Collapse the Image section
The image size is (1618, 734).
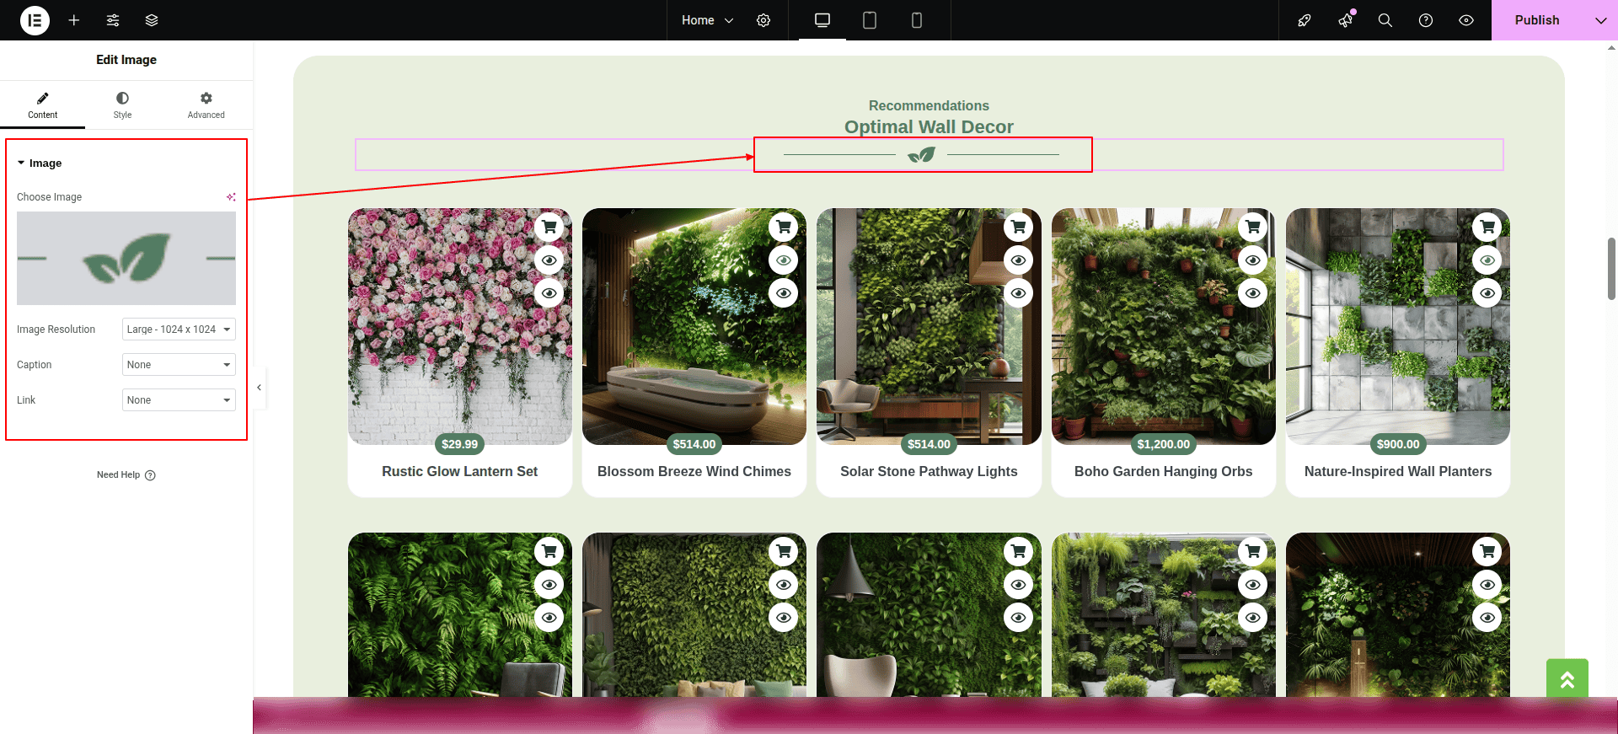[40, 163]
